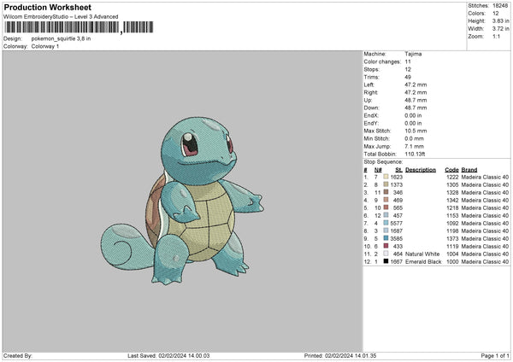Click the color swatch for code 1222

386,177
